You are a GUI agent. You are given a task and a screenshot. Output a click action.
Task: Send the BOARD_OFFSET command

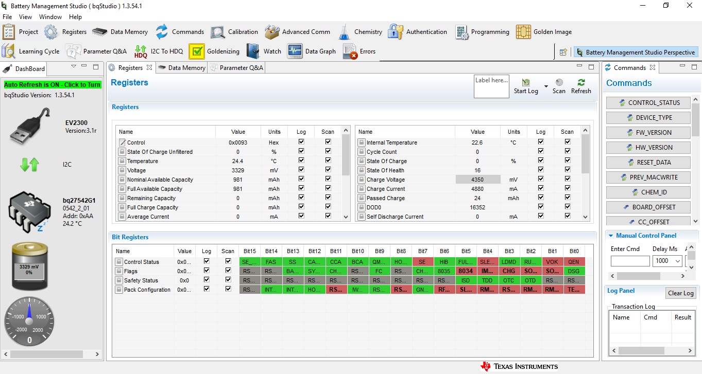pyautogui.click(x=649, y=207)
